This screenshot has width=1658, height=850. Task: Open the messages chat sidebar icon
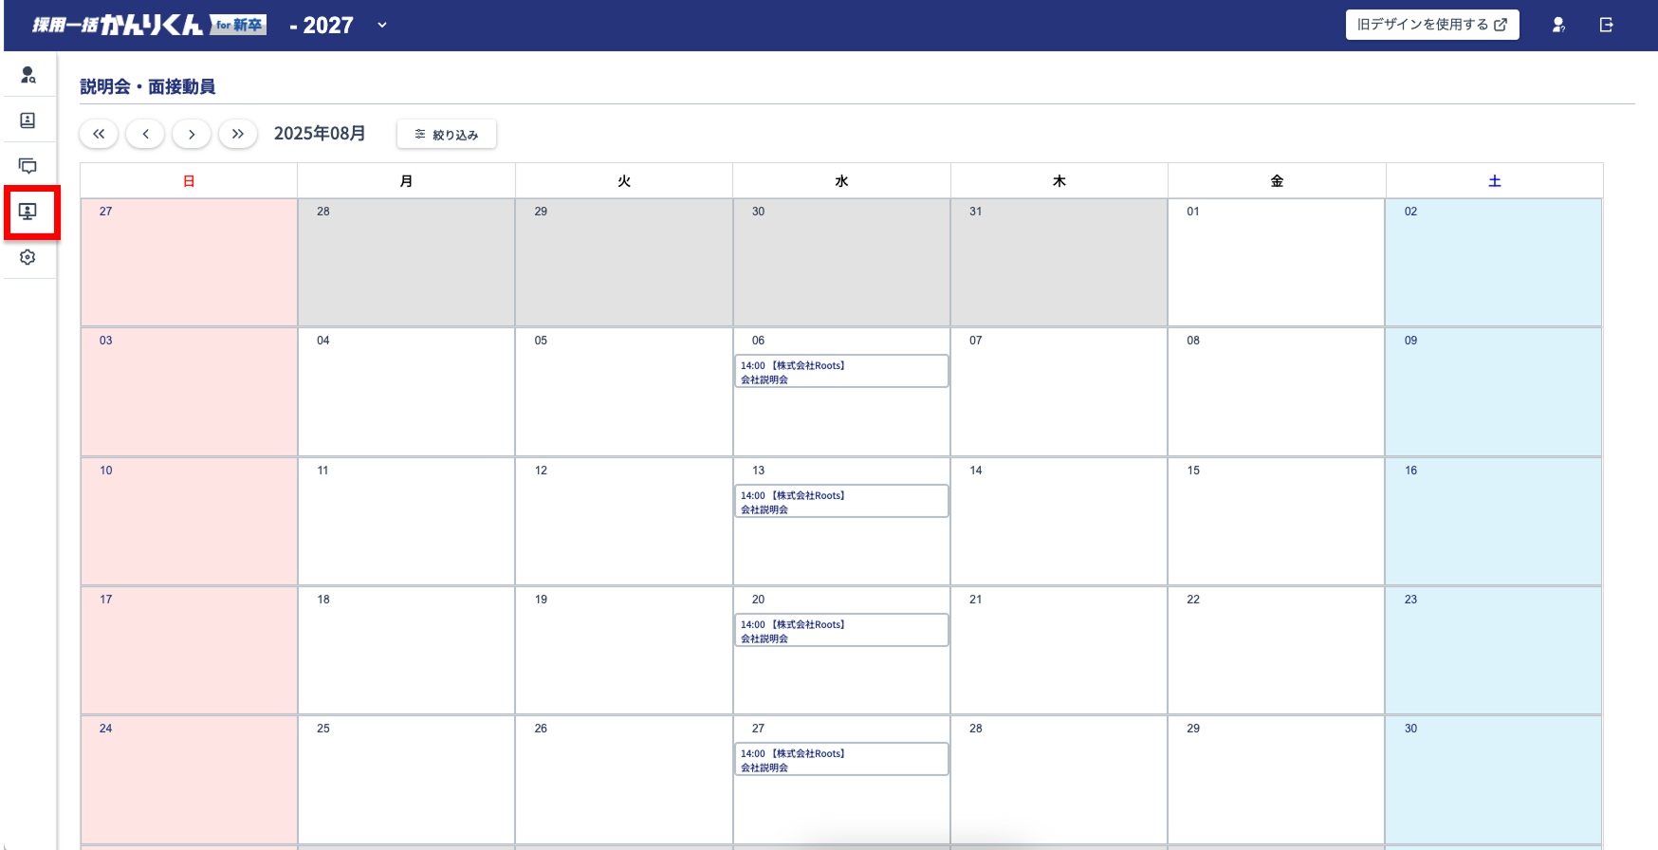[28, 166]
